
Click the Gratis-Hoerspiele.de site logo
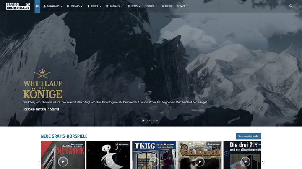(16, 6)
